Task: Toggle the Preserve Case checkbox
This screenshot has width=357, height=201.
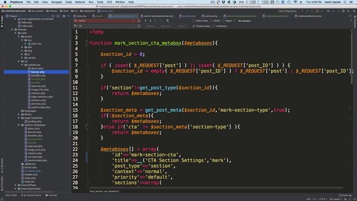Action: pos(194,26)
